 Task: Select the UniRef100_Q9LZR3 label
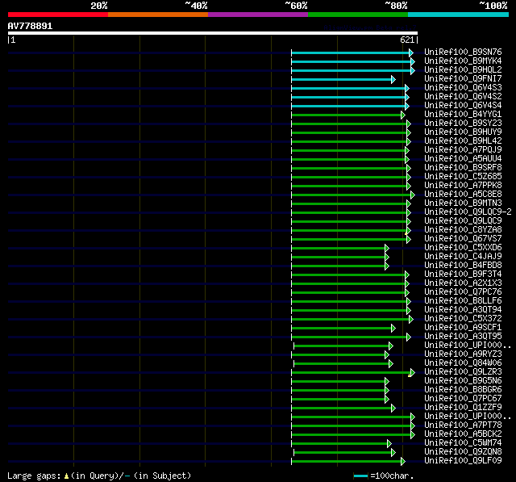[463, 372]
